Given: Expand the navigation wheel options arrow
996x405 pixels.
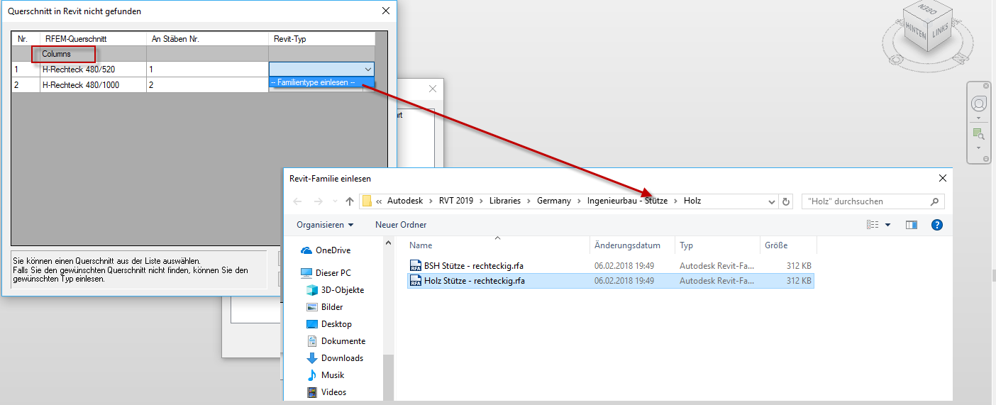Looking at the screenshot, I should pos(979,118).
